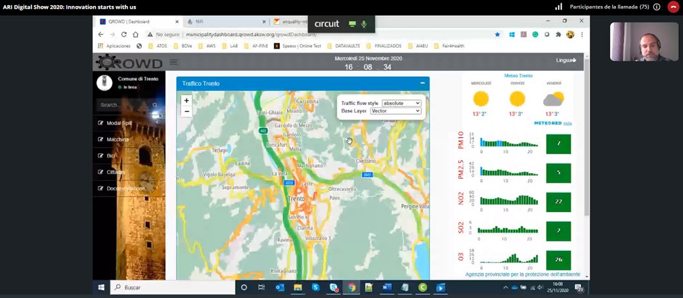Viewport: 683px width, 298px height.
Task: Open the Windows Start menu
Action: pyautogui.click(x=101, y=287)
